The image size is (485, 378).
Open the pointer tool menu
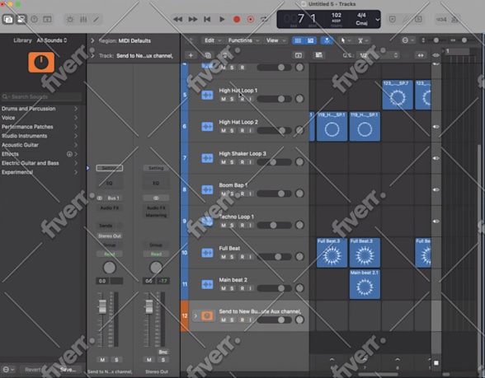point(345,41)
